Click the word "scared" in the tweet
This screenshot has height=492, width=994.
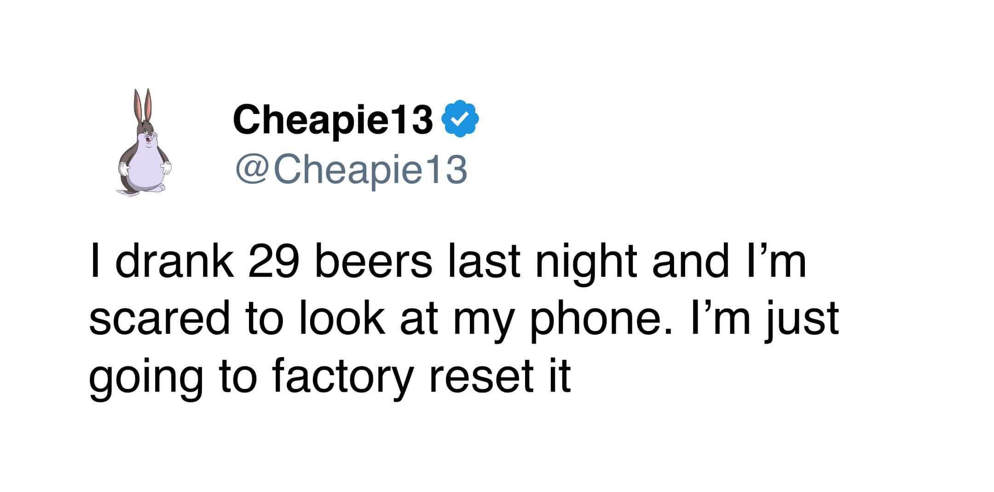159,319
